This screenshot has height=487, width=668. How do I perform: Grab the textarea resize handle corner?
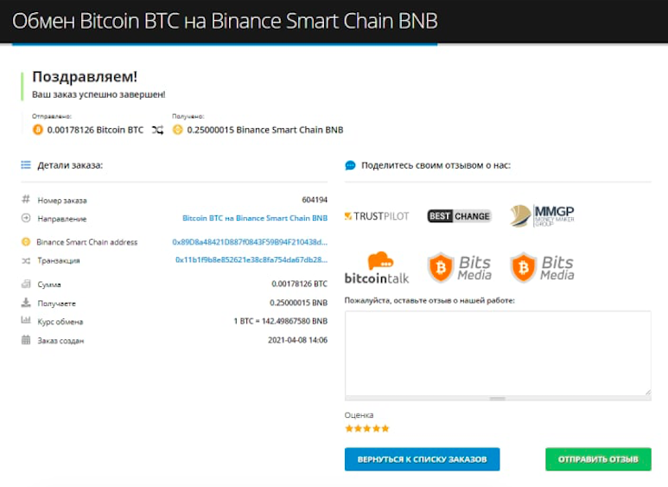click(648, 392)
